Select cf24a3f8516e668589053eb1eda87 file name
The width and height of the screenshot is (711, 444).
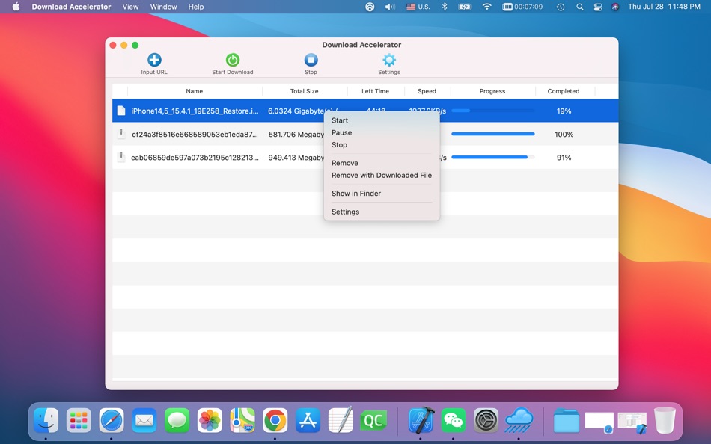[x=195, y=135]
